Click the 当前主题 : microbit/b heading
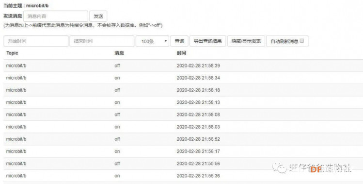The image size is (363, 184). point(26,5)
